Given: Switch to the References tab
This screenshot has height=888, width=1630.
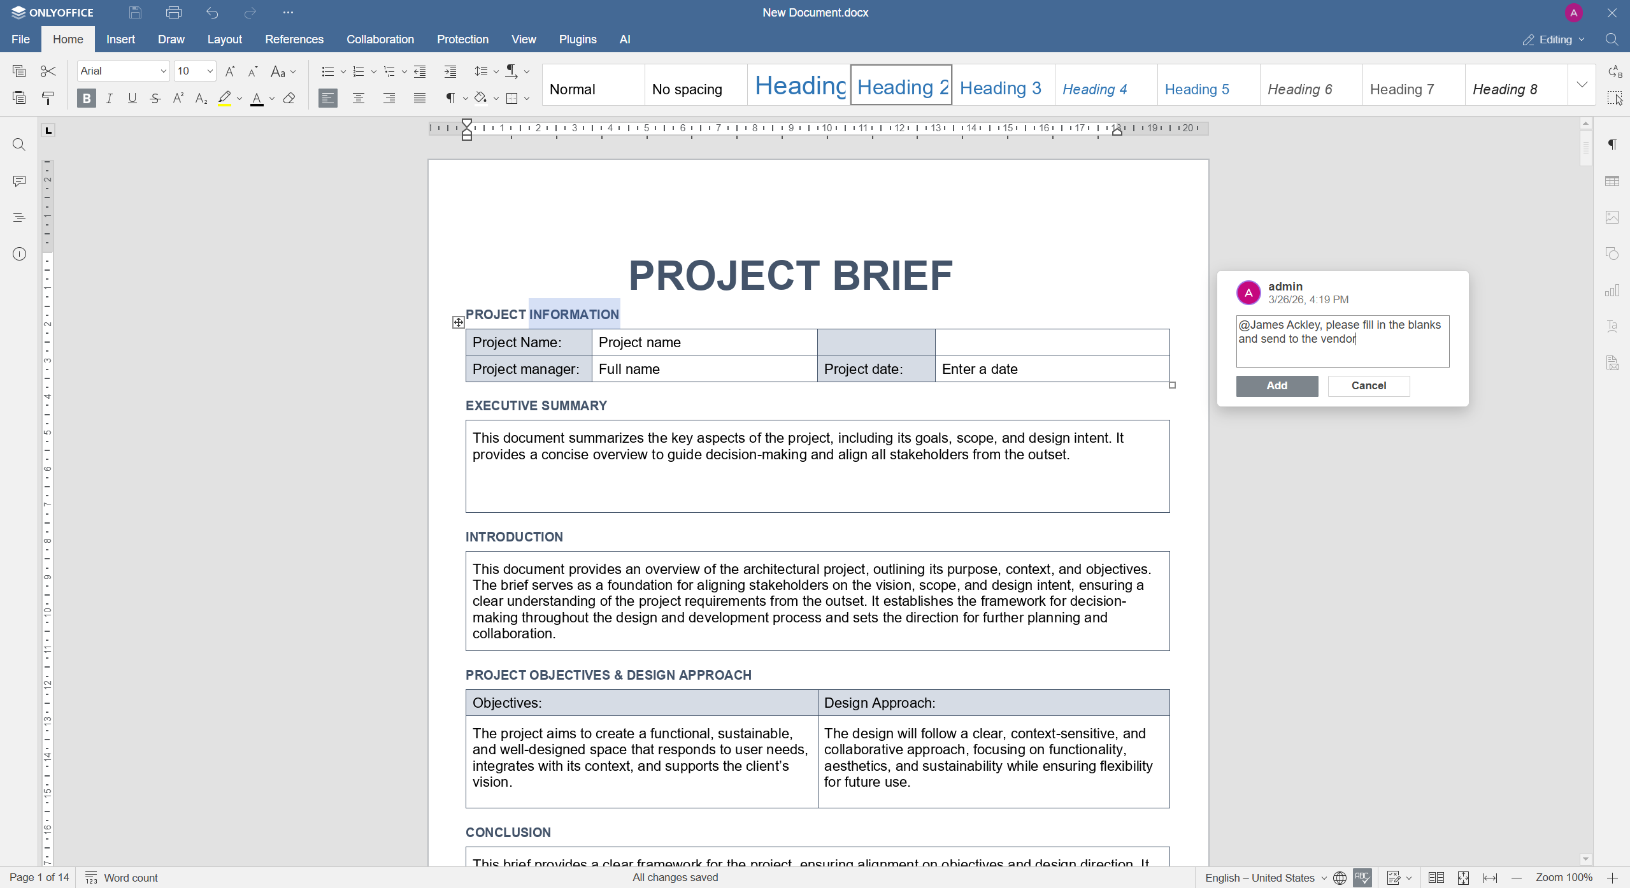Looking at the screenshot, I should pyautogui.click(x=294, y=39).
